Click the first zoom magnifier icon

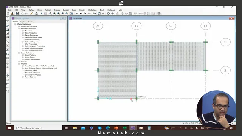[x=50, y=14]
